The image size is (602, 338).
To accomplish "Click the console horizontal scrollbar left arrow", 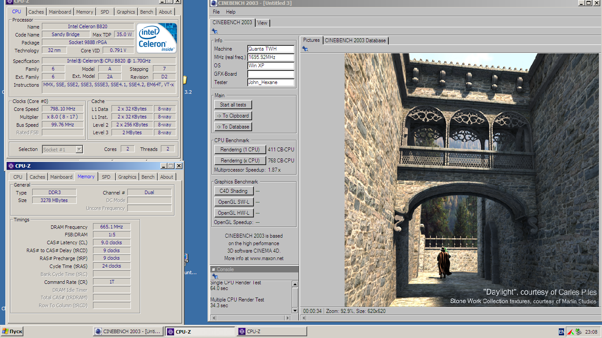I will (213, 317).
